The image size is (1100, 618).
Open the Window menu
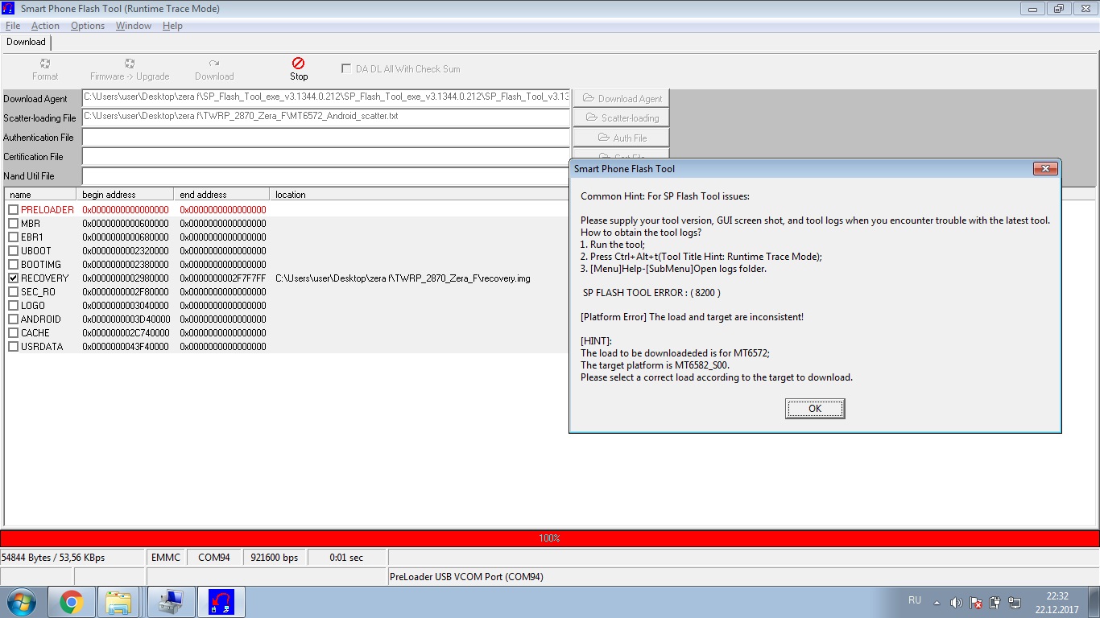click(x=134, y=26)
